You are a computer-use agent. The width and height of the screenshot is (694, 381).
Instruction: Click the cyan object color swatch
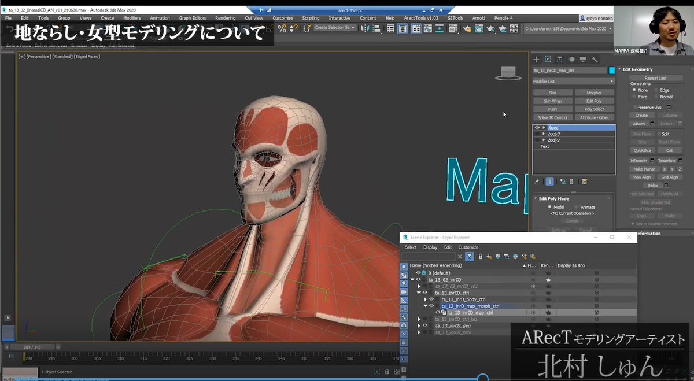612,71
